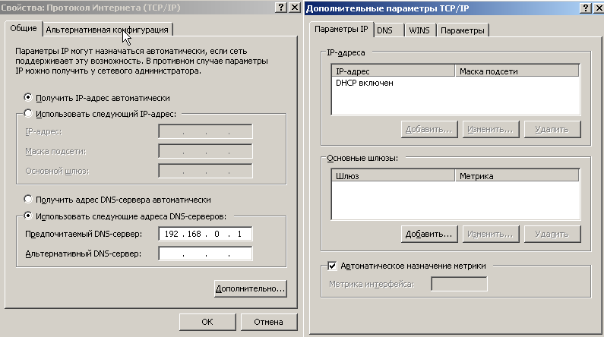Screen dimensions: 604x337
Task: Click the Отмена button
Action: pos(268,322)
